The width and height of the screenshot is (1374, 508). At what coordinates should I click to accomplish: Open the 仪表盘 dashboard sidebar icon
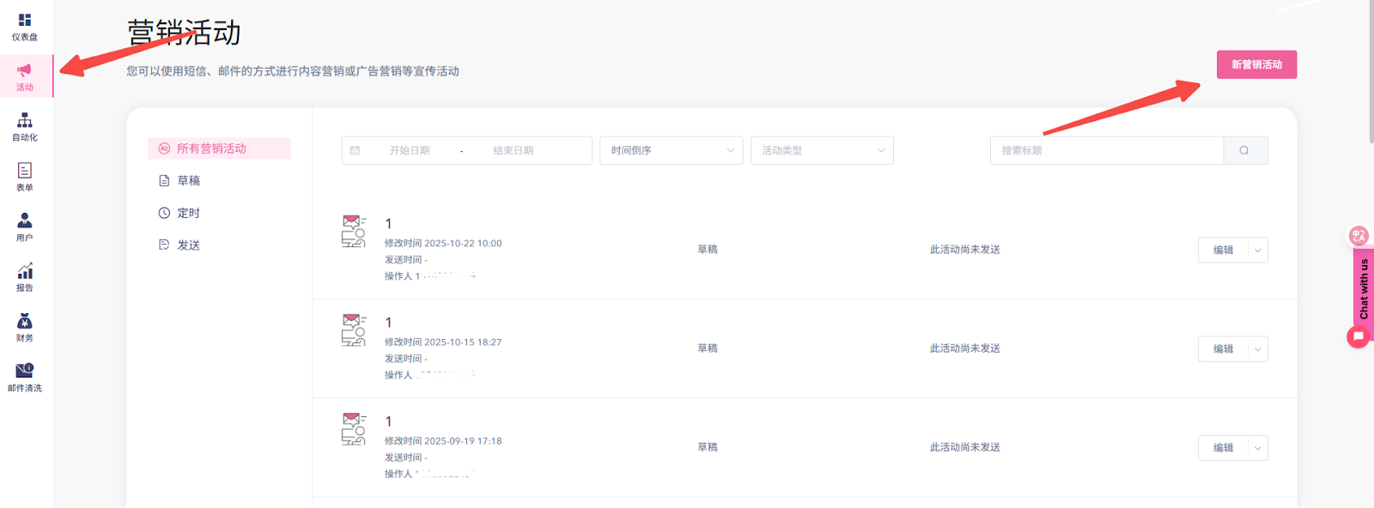25,21
